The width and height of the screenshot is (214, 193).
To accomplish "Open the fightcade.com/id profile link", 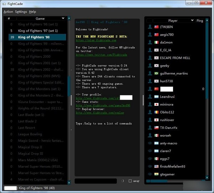I will [x=98, y=98].
